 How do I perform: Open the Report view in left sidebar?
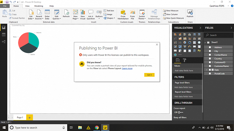(4, 28)
